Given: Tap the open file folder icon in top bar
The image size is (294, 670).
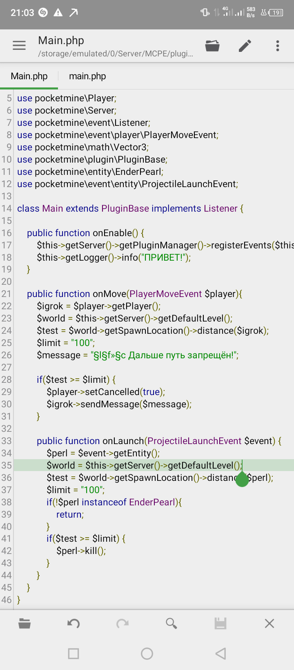Looking at the screenshot, I should 212,46.
